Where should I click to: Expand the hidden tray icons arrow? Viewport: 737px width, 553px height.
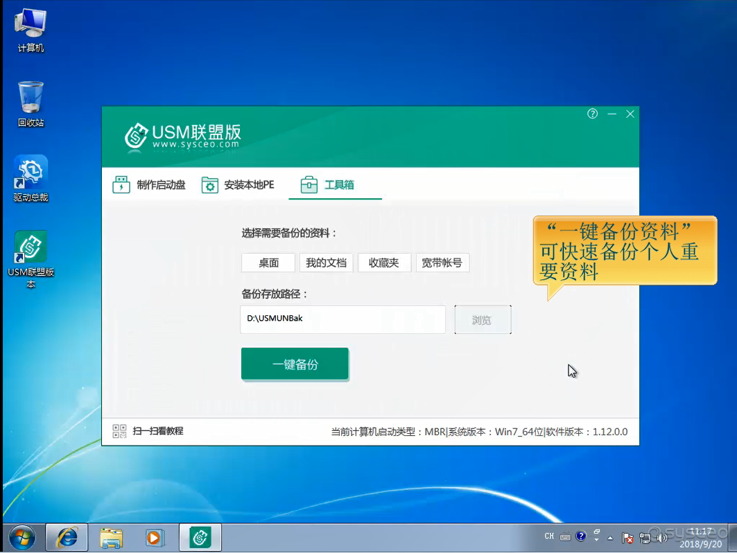click(610, 537)
